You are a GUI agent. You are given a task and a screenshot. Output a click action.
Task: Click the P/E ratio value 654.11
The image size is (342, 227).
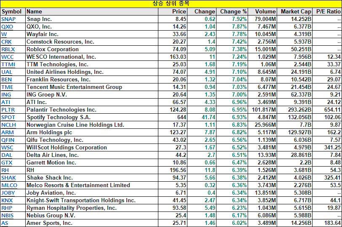(327, 110)
